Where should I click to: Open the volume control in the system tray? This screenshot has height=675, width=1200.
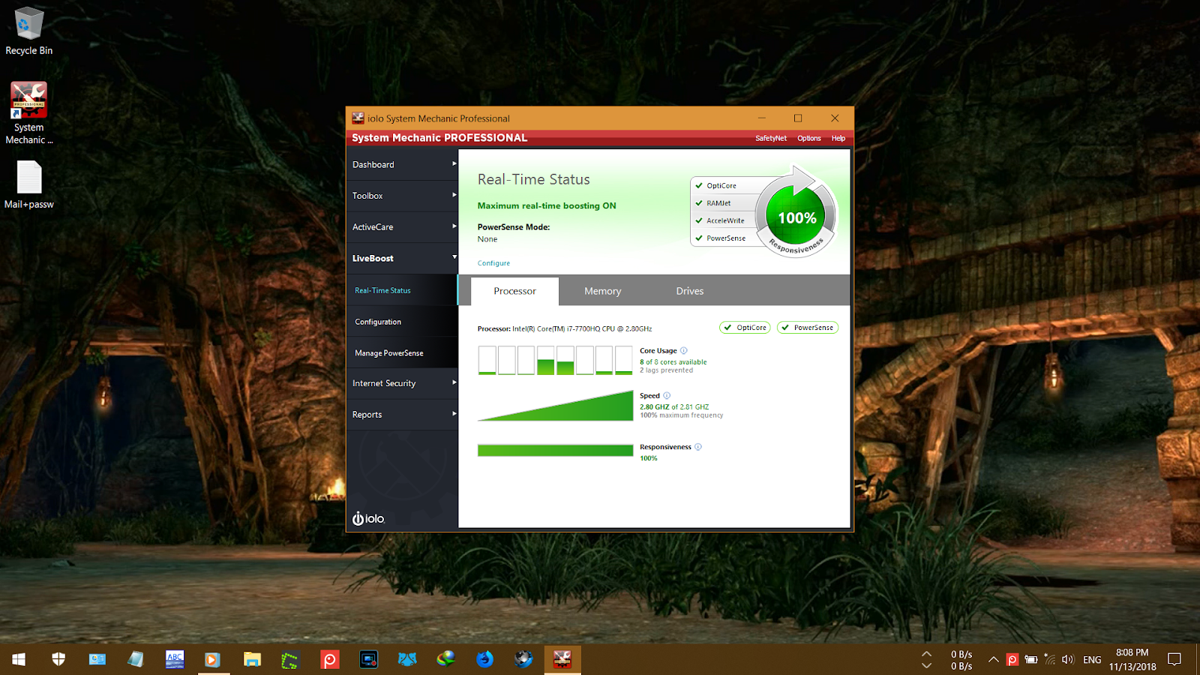pyautogui.click(x=1068, y=660)
